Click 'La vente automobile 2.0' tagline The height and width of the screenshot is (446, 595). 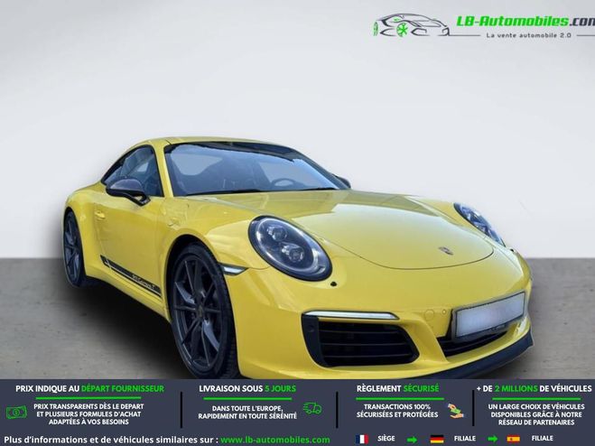529,35
